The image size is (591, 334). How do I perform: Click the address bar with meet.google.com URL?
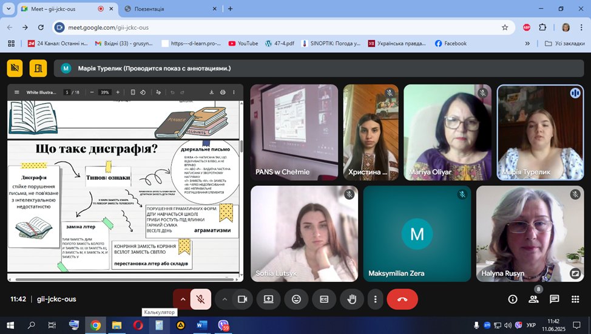coord(279,27)
